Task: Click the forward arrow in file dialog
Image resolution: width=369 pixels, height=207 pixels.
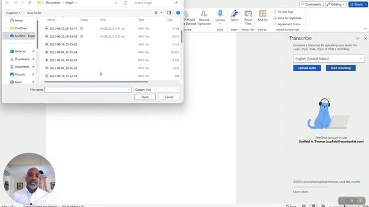Action: tap(16, 3)
